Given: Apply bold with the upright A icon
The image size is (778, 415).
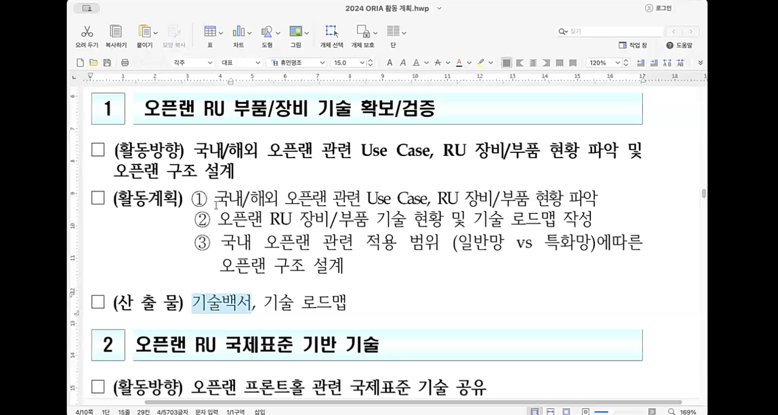Looking at the screenshot, I should click(x=389, y=62).
